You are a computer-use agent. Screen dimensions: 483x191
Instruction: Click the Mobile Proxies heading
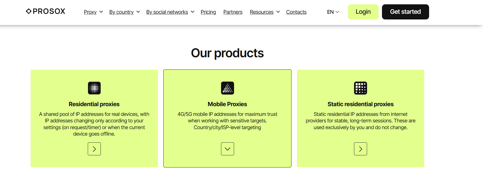pyautogui.click(x=227, y=104)
